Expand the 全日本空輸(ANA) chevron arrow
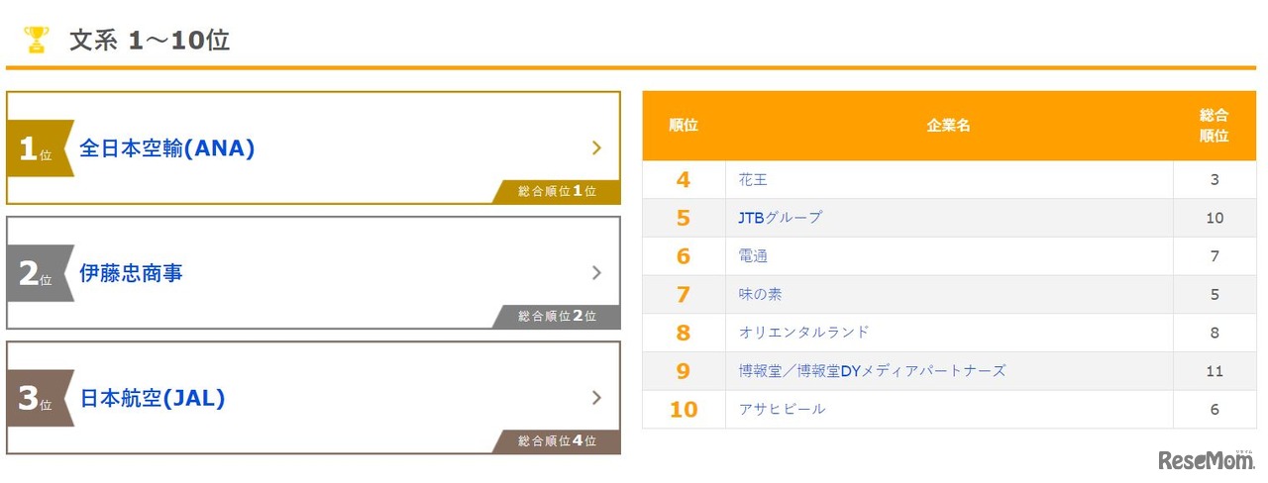Screen dimensions: 1268x483 [596, 148]
